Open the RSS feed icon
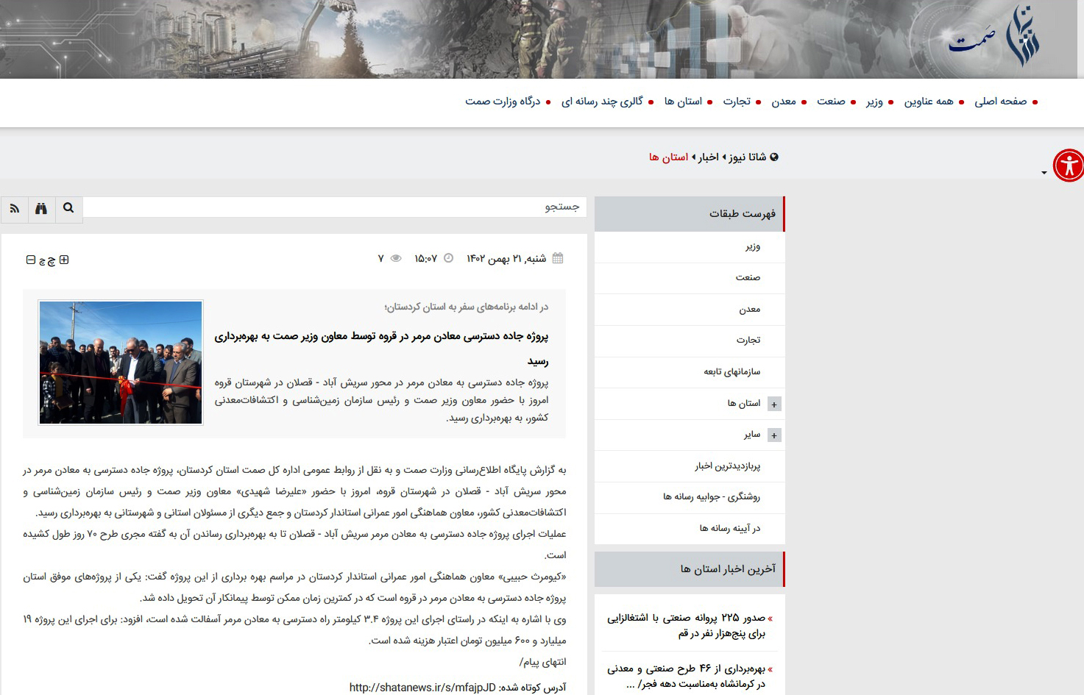This screenshot has height=695, width=1084. coord(14,208)
